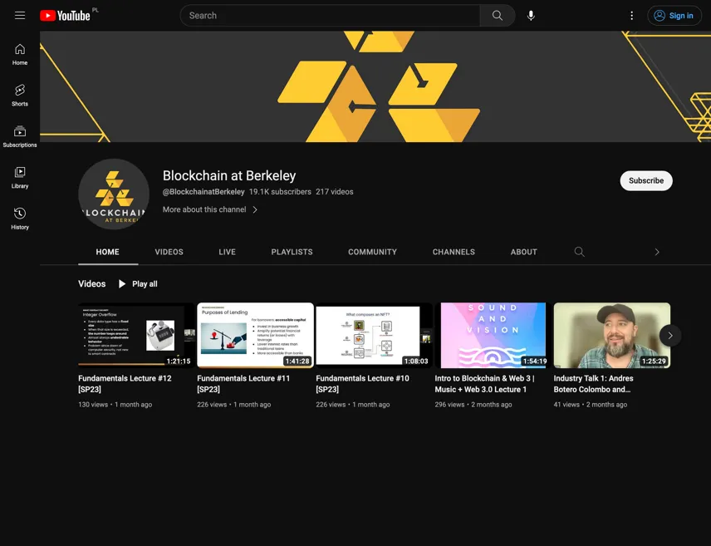Open the Sound and Vision video thumbnail
This screenshot has width=711, height=546.
point(493,336)
